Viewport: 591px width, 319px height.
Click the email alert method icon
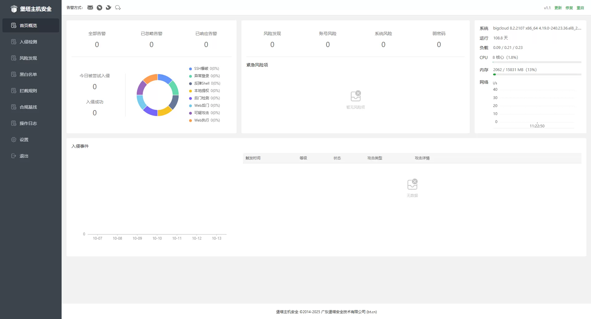click(90, 8)
